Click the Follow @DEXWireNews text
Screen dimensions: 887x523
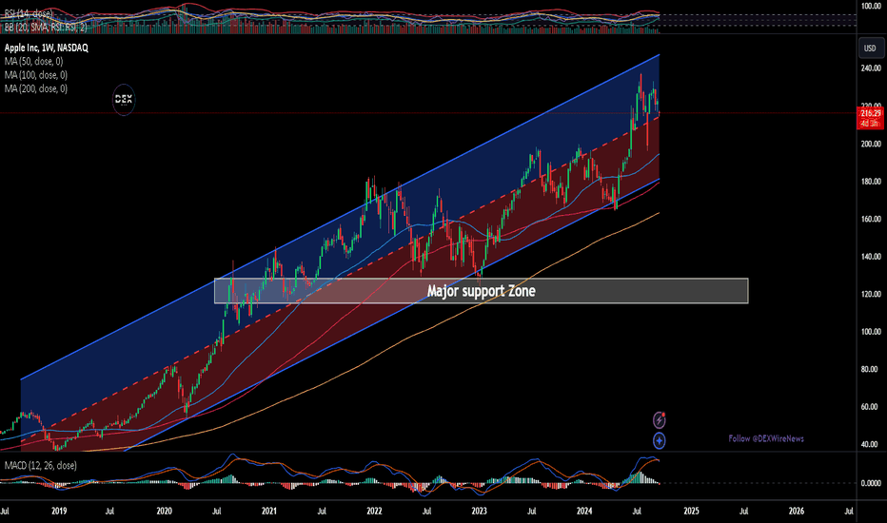pyautogui.click(x=766, y=438)
